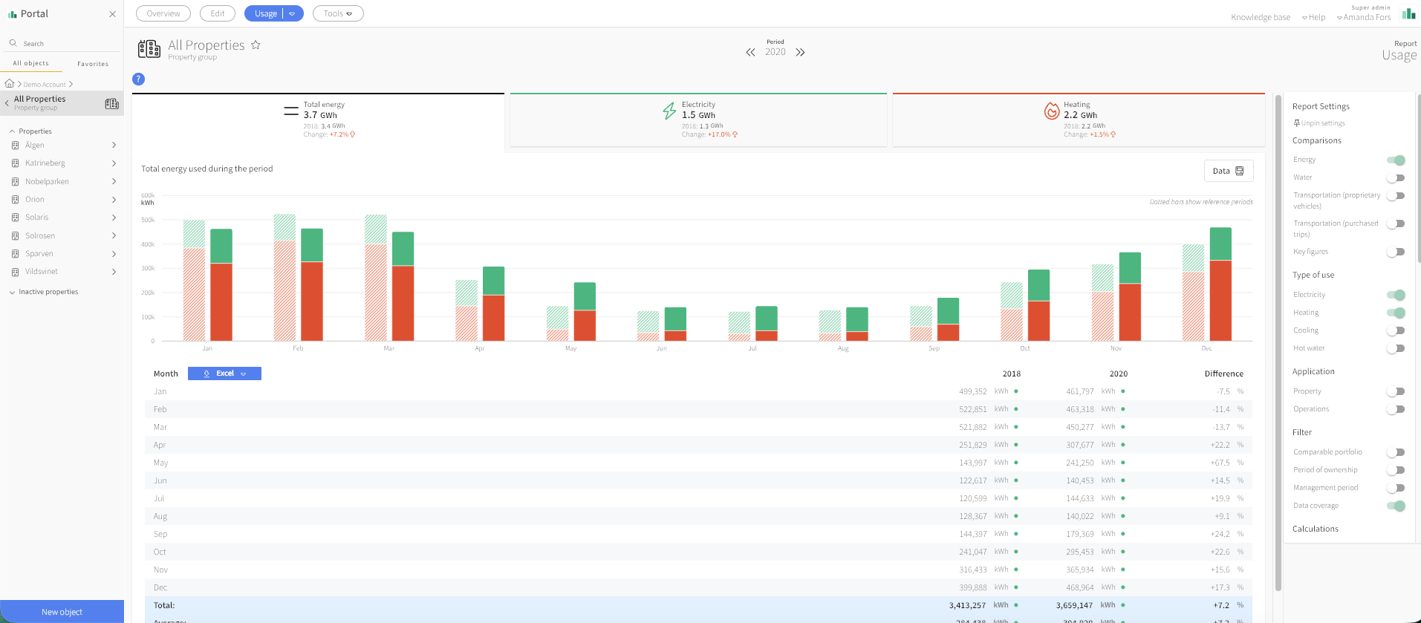Switch to the Overview tab

click(x=163, y=13)
